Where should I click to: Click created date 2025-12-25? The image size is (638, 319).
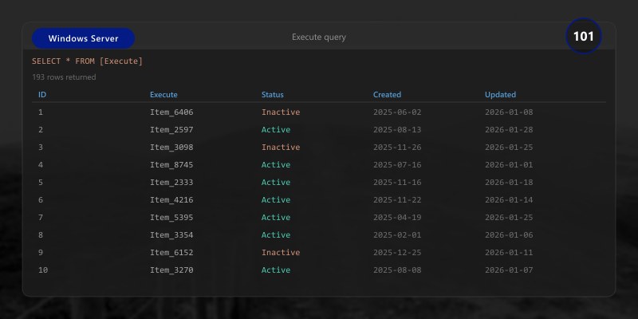point(397,252)
